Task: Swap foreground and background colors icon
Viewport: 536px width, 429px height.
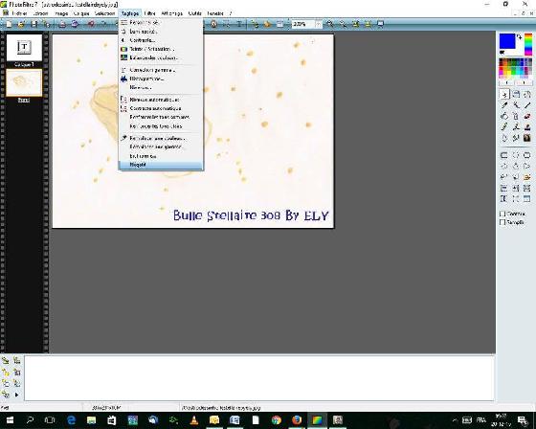Action: coord(520,37)
